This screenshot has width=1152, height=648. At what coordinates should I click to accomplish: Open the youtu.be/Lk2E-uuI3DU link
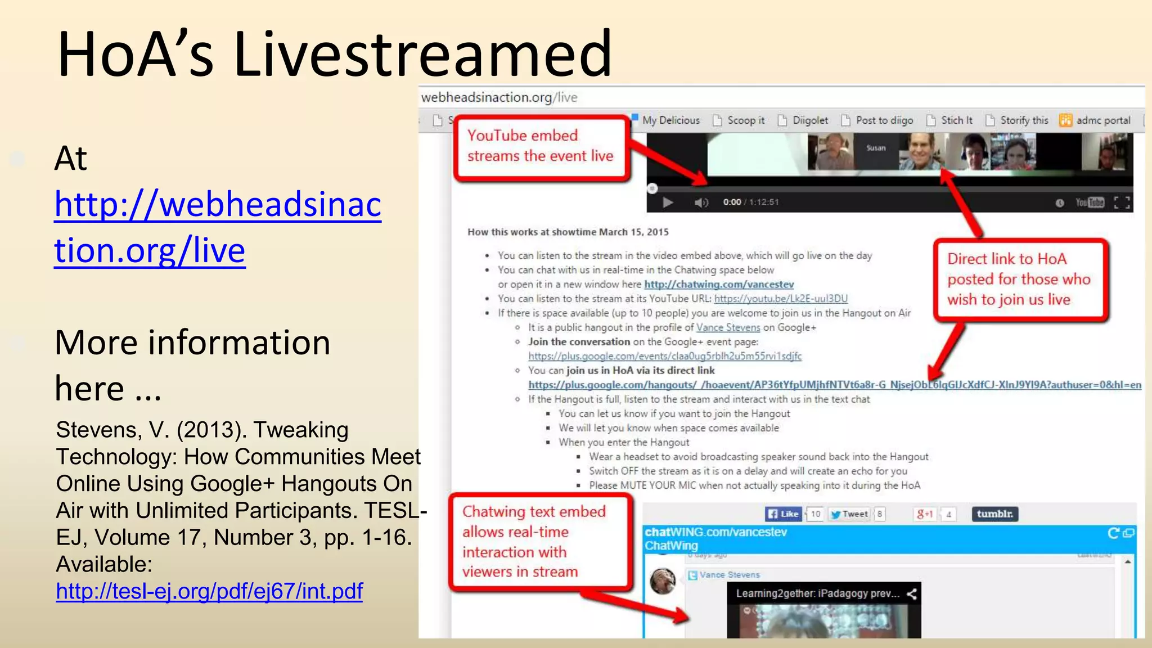781,299
